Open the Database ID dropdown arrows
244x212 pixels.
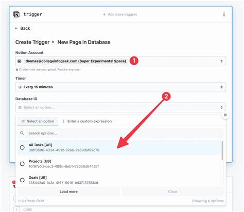(x=221, y=107)
